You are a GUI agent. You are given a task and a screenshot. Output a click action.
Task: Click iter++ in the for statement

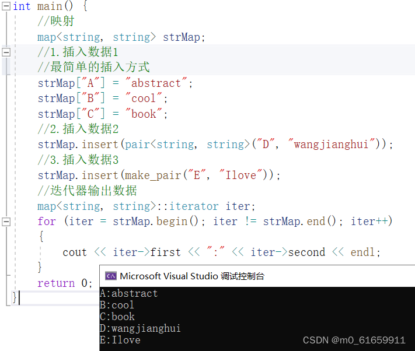[369, 222]
